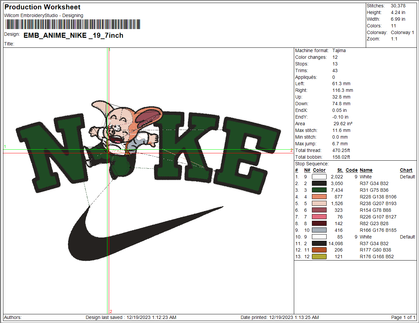
Task: Click the Total thread value 470.25ft
Action: pyautogui.click(x=341, y=150)
